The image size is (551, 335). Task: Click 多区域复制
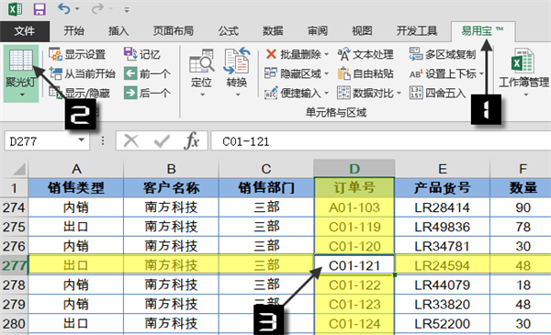click(443, 54)
